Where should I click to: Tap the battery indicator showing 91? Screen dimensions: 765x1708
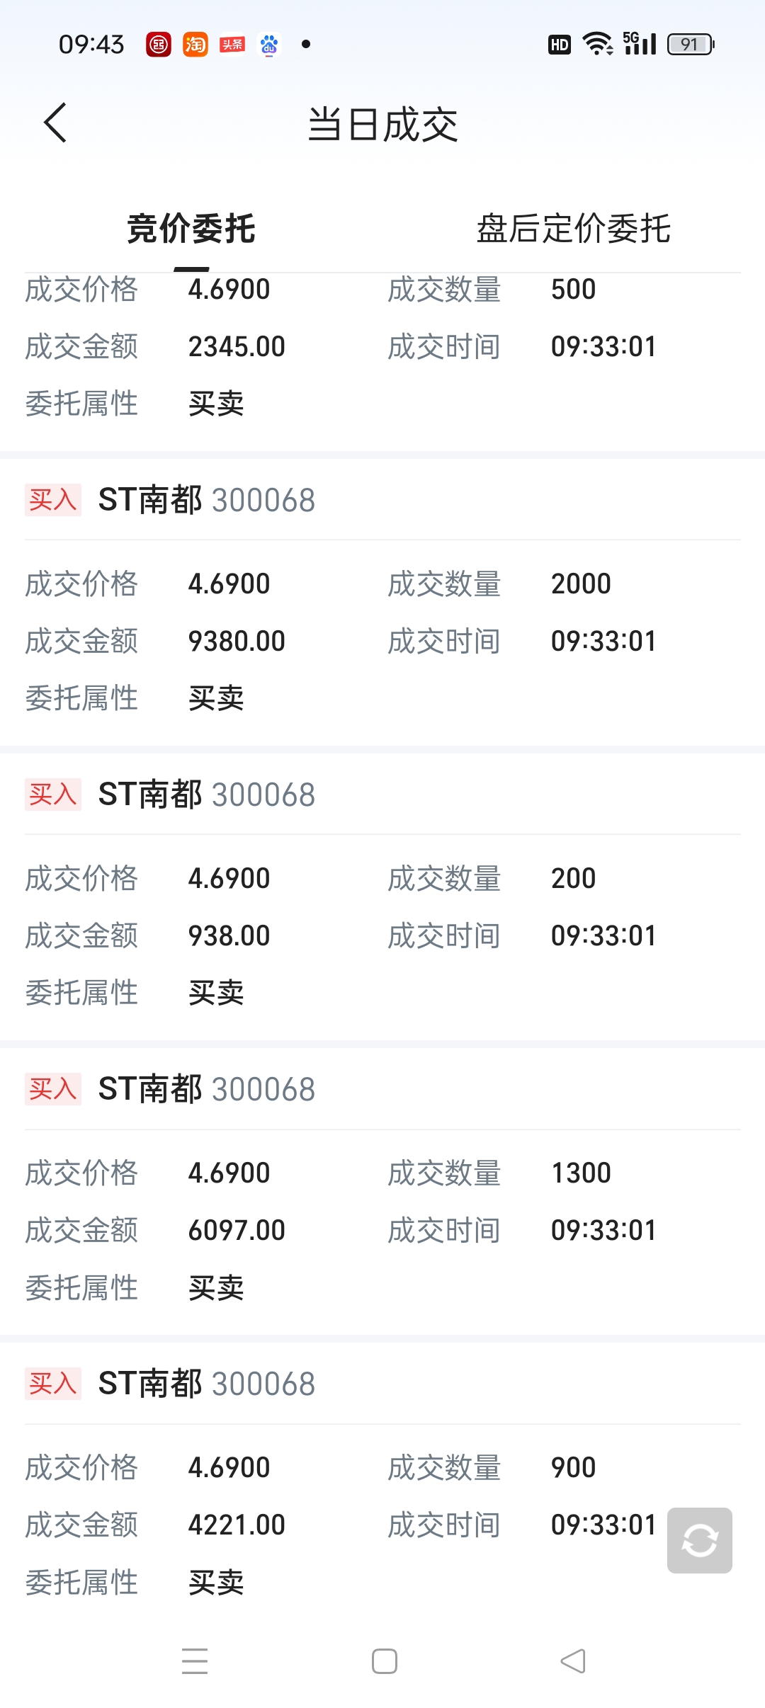[x=691, y=45]
